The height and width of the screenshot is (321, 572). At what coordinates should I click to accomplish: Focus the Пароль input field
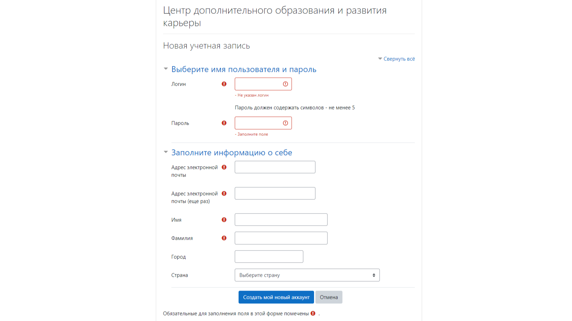click(263, 123)
